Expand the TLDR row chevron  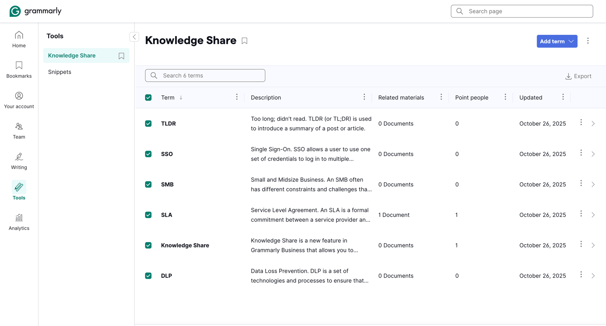(593, 124)
